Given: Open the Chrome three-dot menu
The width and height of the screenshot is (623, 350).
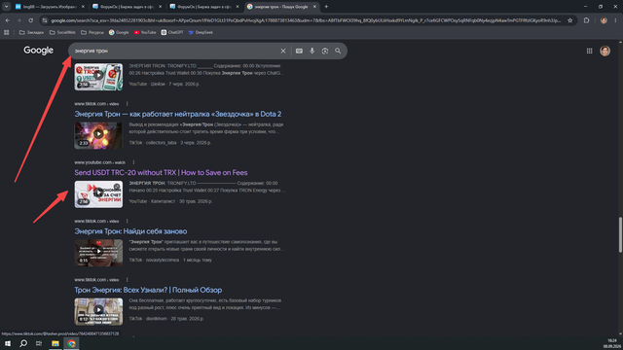Looking at the screenshot, I should [615, 20].
